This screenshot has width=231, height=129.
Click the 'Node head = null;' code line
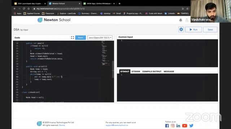point(35,97)
